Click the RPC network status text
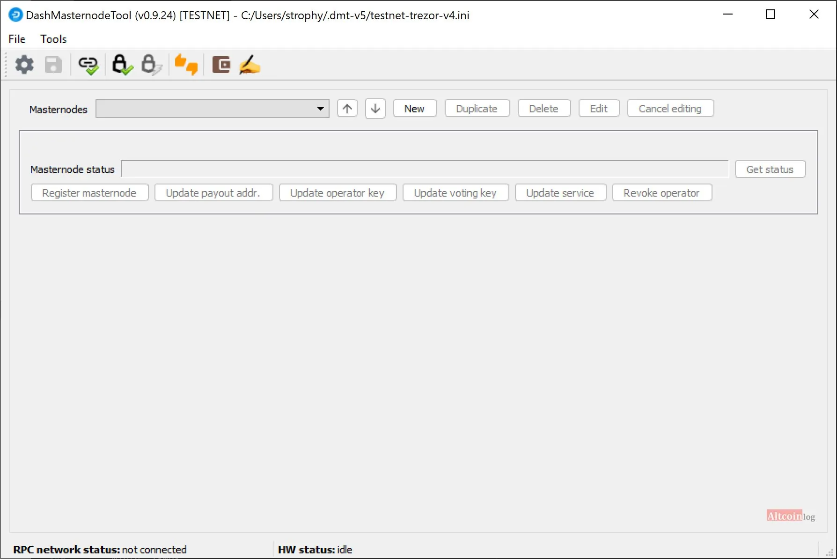Viewport: 837px width, 559px height. coord(100,550)
